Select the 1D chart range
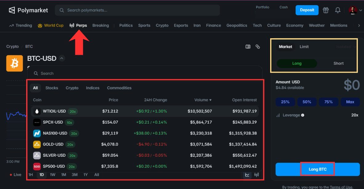 point(42,175)
